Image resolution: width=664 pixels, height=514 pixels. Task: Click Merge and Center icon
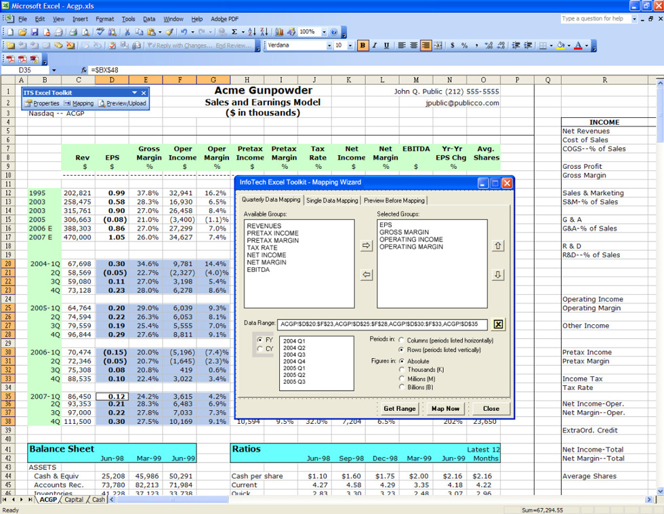coord(438,45)
